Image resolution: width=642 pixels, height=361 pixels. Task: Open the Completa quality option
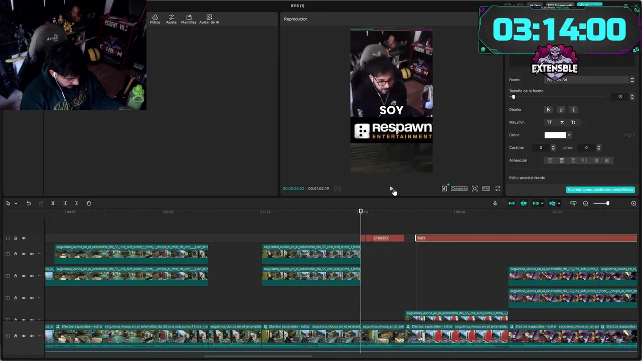click(x=459, y=189)
